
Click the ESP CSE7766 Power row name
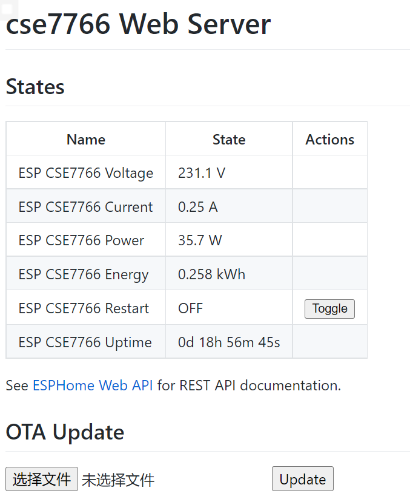click(x=81, y=240)
